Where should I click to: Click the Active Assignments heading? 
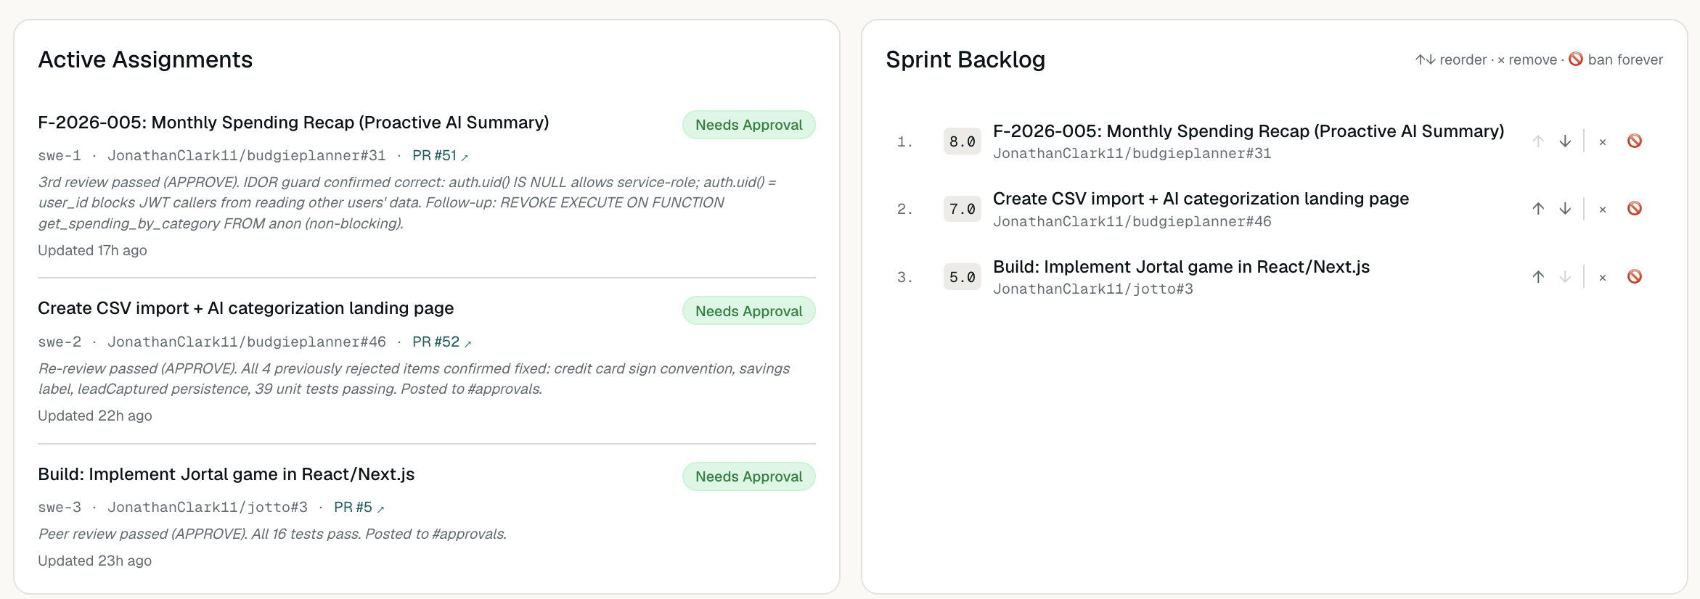pyautogui.click(x=145, y=59)
